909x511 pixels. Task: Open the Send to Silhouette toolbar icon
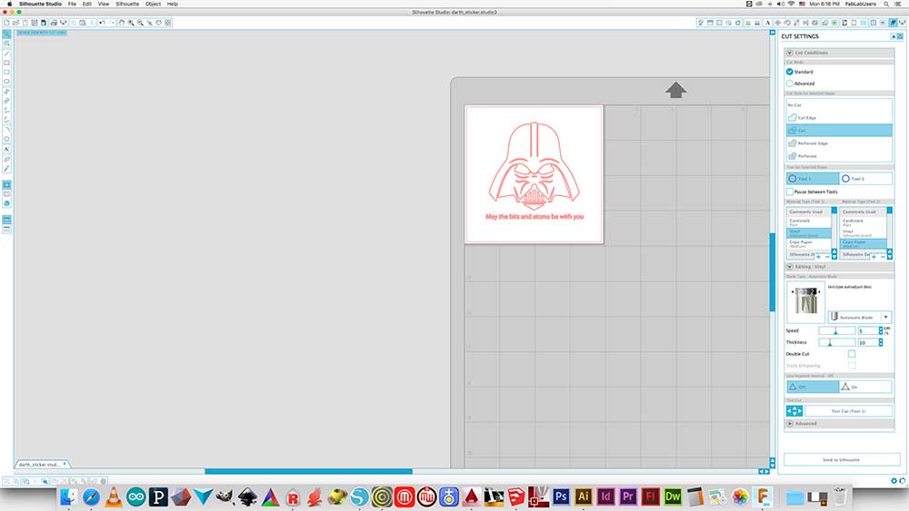[902, 23]
